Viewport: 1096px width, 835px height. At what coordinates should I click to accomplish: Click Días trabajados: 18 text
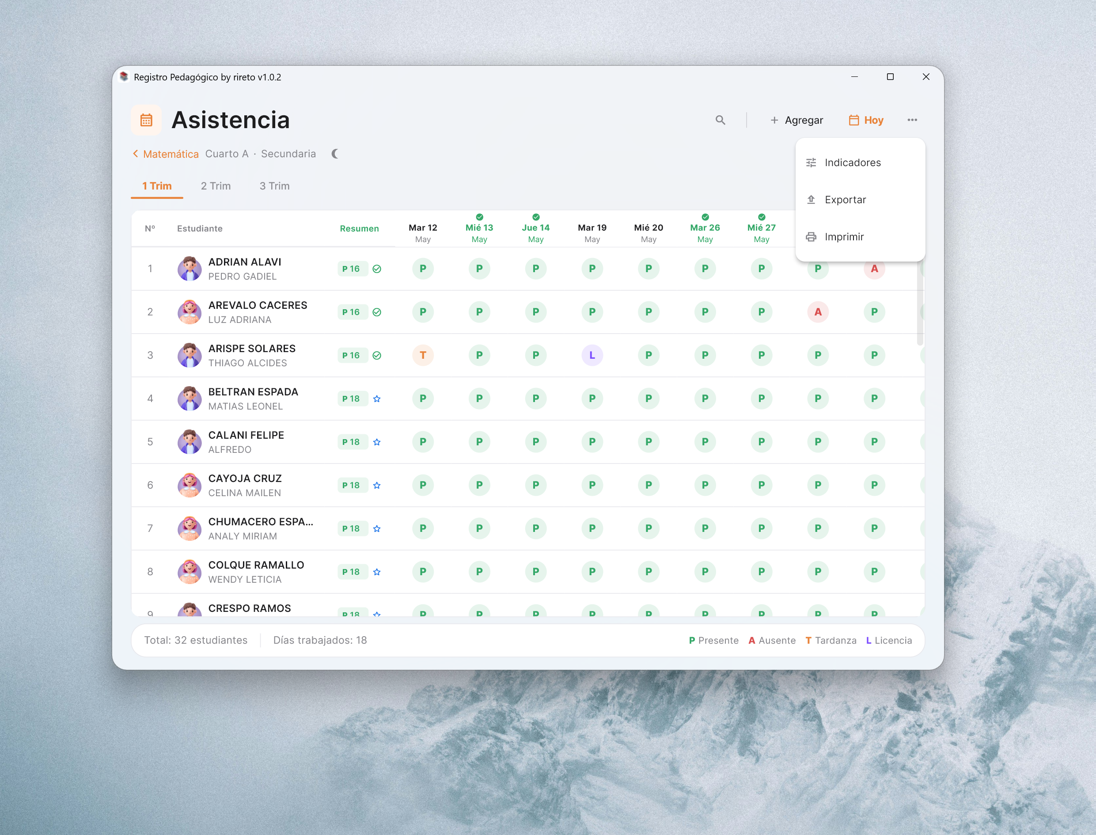tap(320, 640)
